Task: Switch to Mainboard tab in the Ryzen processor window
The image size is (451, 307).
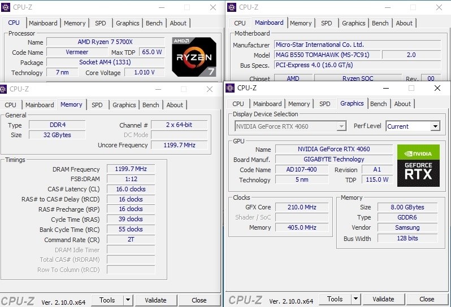Action: (43, 23)
